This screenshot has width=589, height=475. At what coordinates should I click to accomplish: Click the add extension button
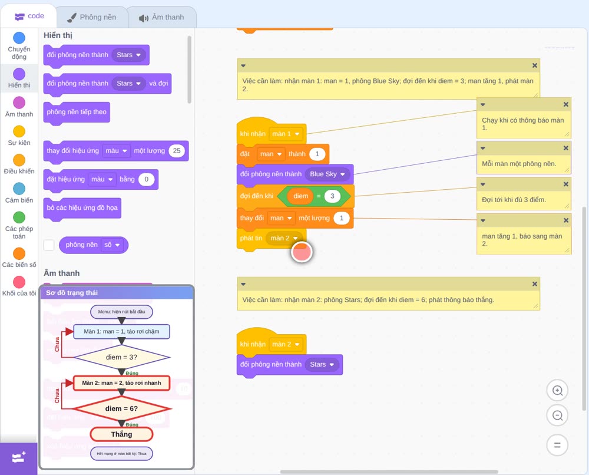[x=19, y=458]
